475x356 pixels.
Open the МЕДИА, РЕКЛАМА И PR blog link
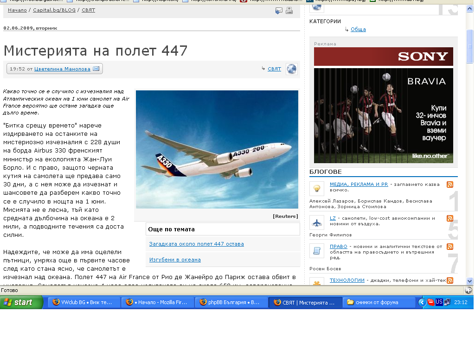point(359,184)
